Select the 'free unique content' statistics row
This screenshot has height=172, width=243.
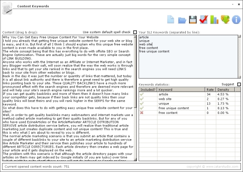[x=190, y=108]
